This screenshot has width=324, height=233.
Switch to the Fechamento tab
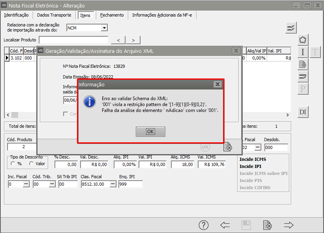[x=112, y=15]
